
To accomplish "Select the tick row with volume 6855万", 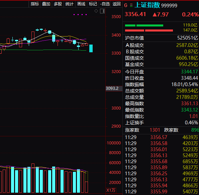I will click(161, 161).
